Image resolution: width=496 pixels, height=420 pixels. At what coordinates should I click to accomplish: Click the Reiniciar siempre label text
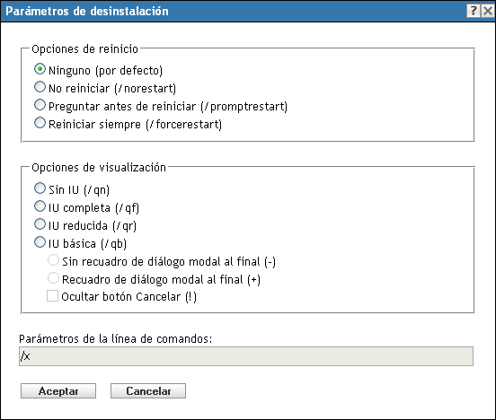(94, 125)
